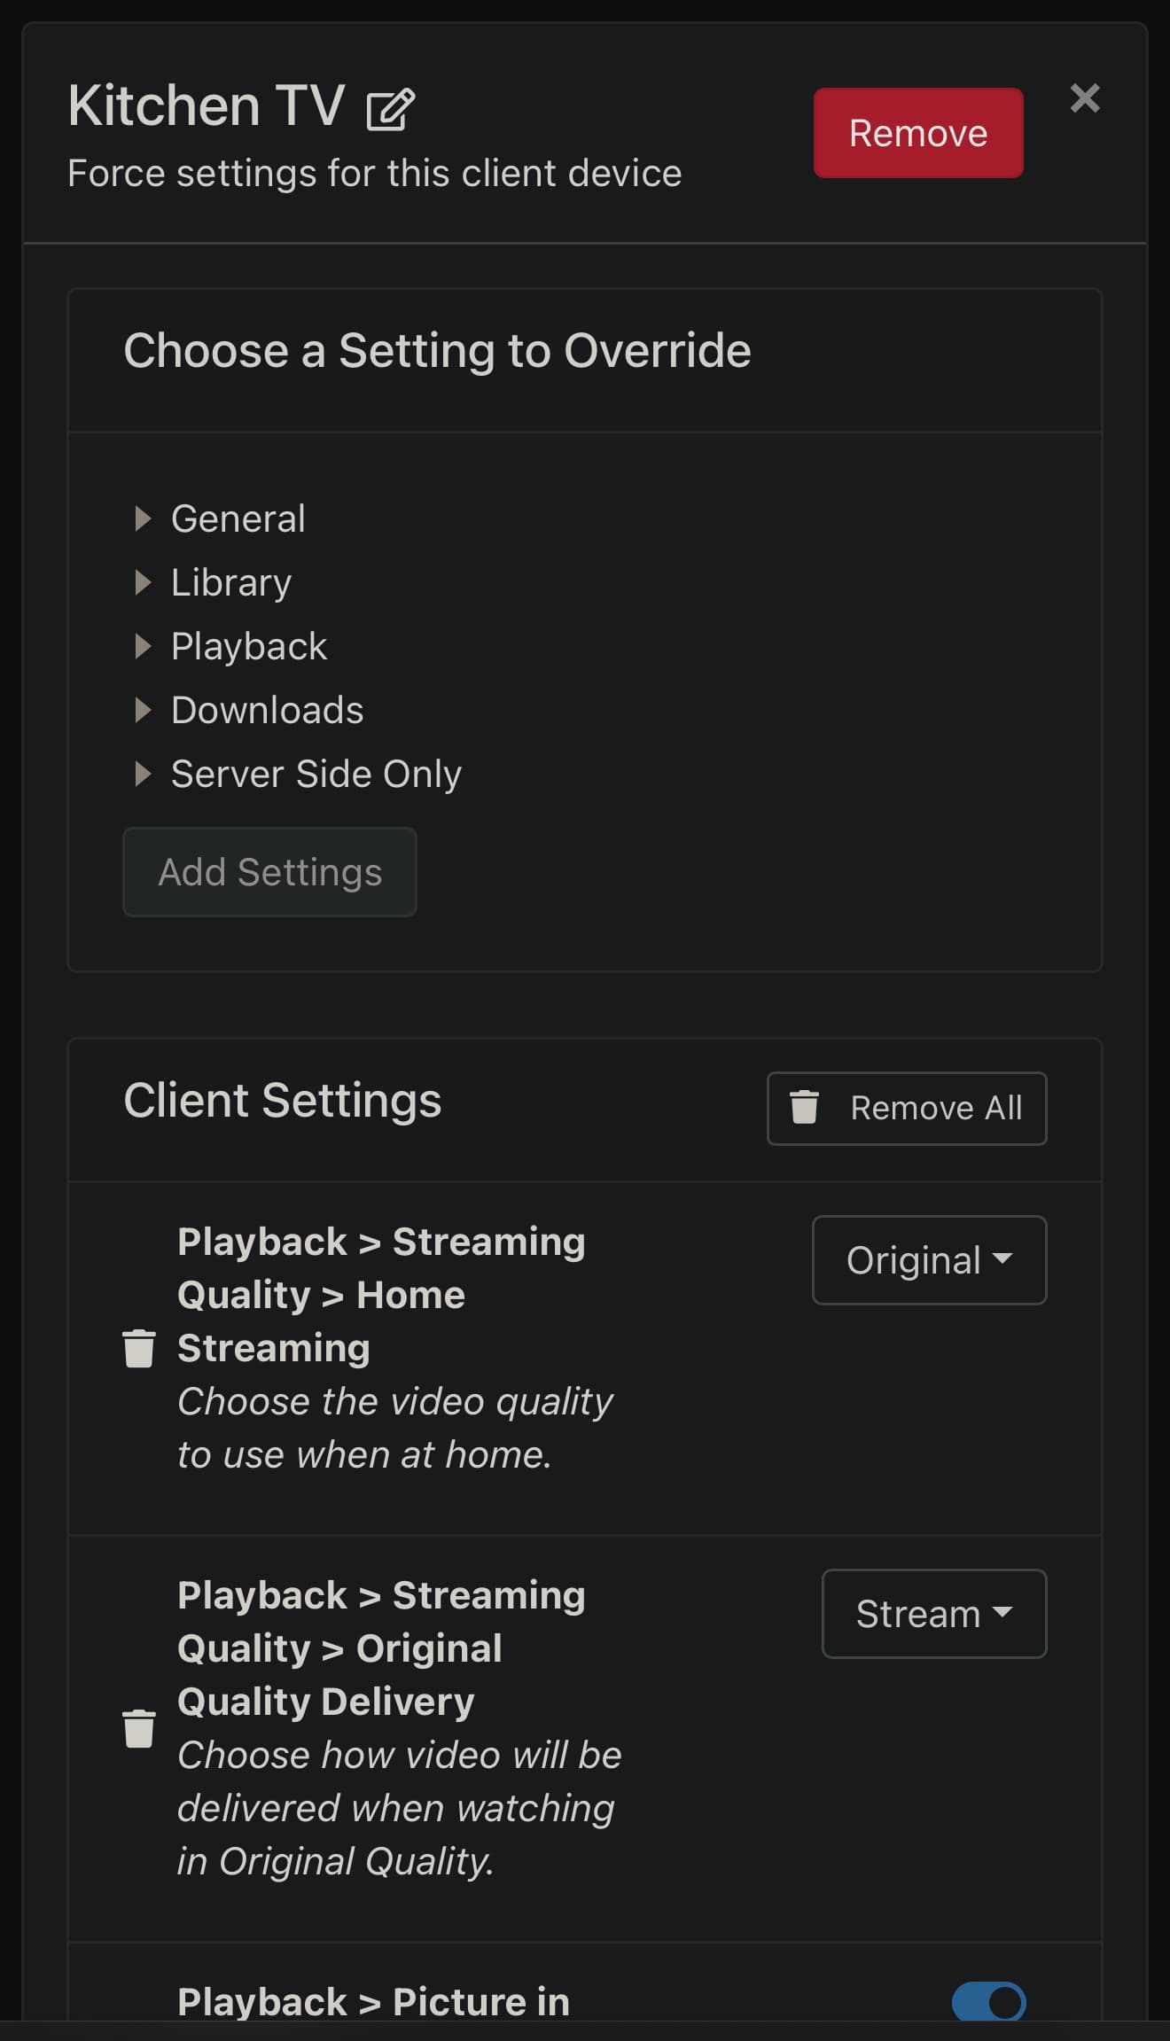The height and width of the screenshot is (2041, 1170).
Task: Expand the Downloads settings arrow
Action: point(142,710)
